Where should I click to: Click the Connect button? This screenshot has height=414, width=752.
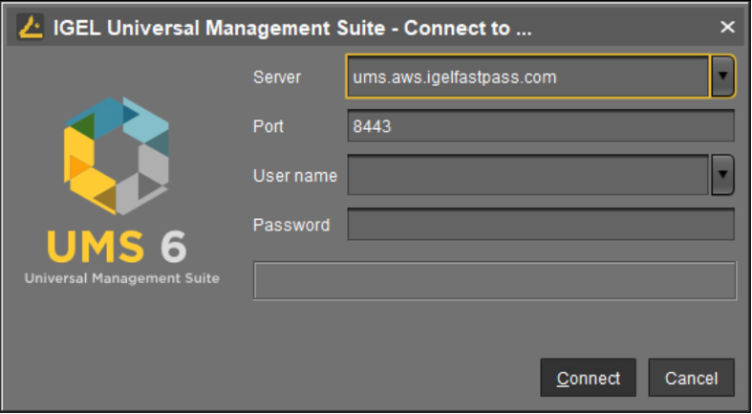click(x=588, y=378)
